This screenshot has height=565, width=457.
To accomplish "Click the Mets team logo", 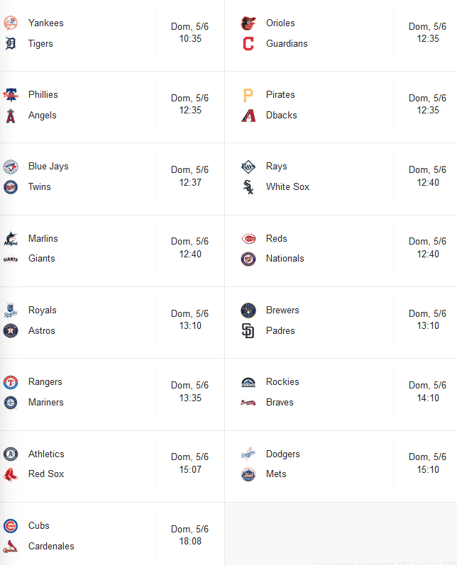I will tap(248, 474).
